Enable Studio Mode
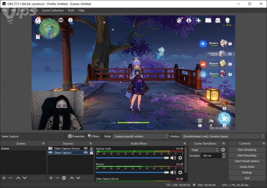 pos(247,167)
